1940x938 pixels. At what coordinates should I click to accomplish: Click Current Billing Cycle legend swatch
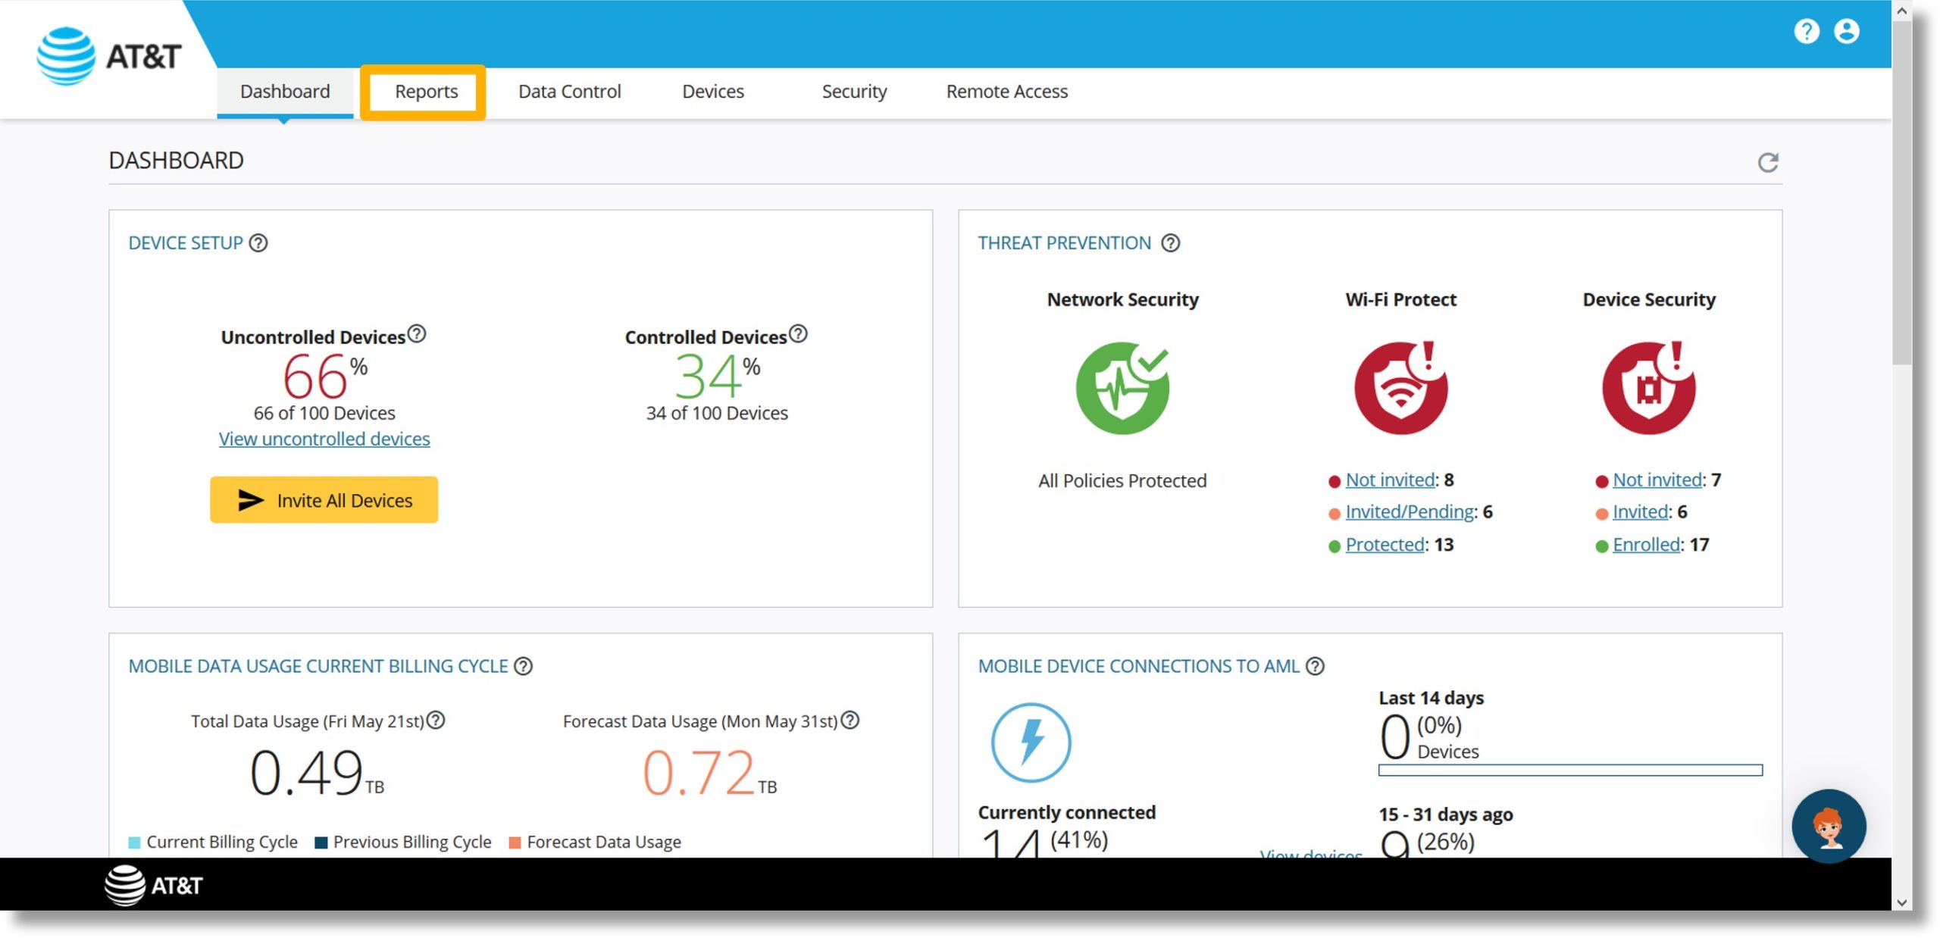134,843
